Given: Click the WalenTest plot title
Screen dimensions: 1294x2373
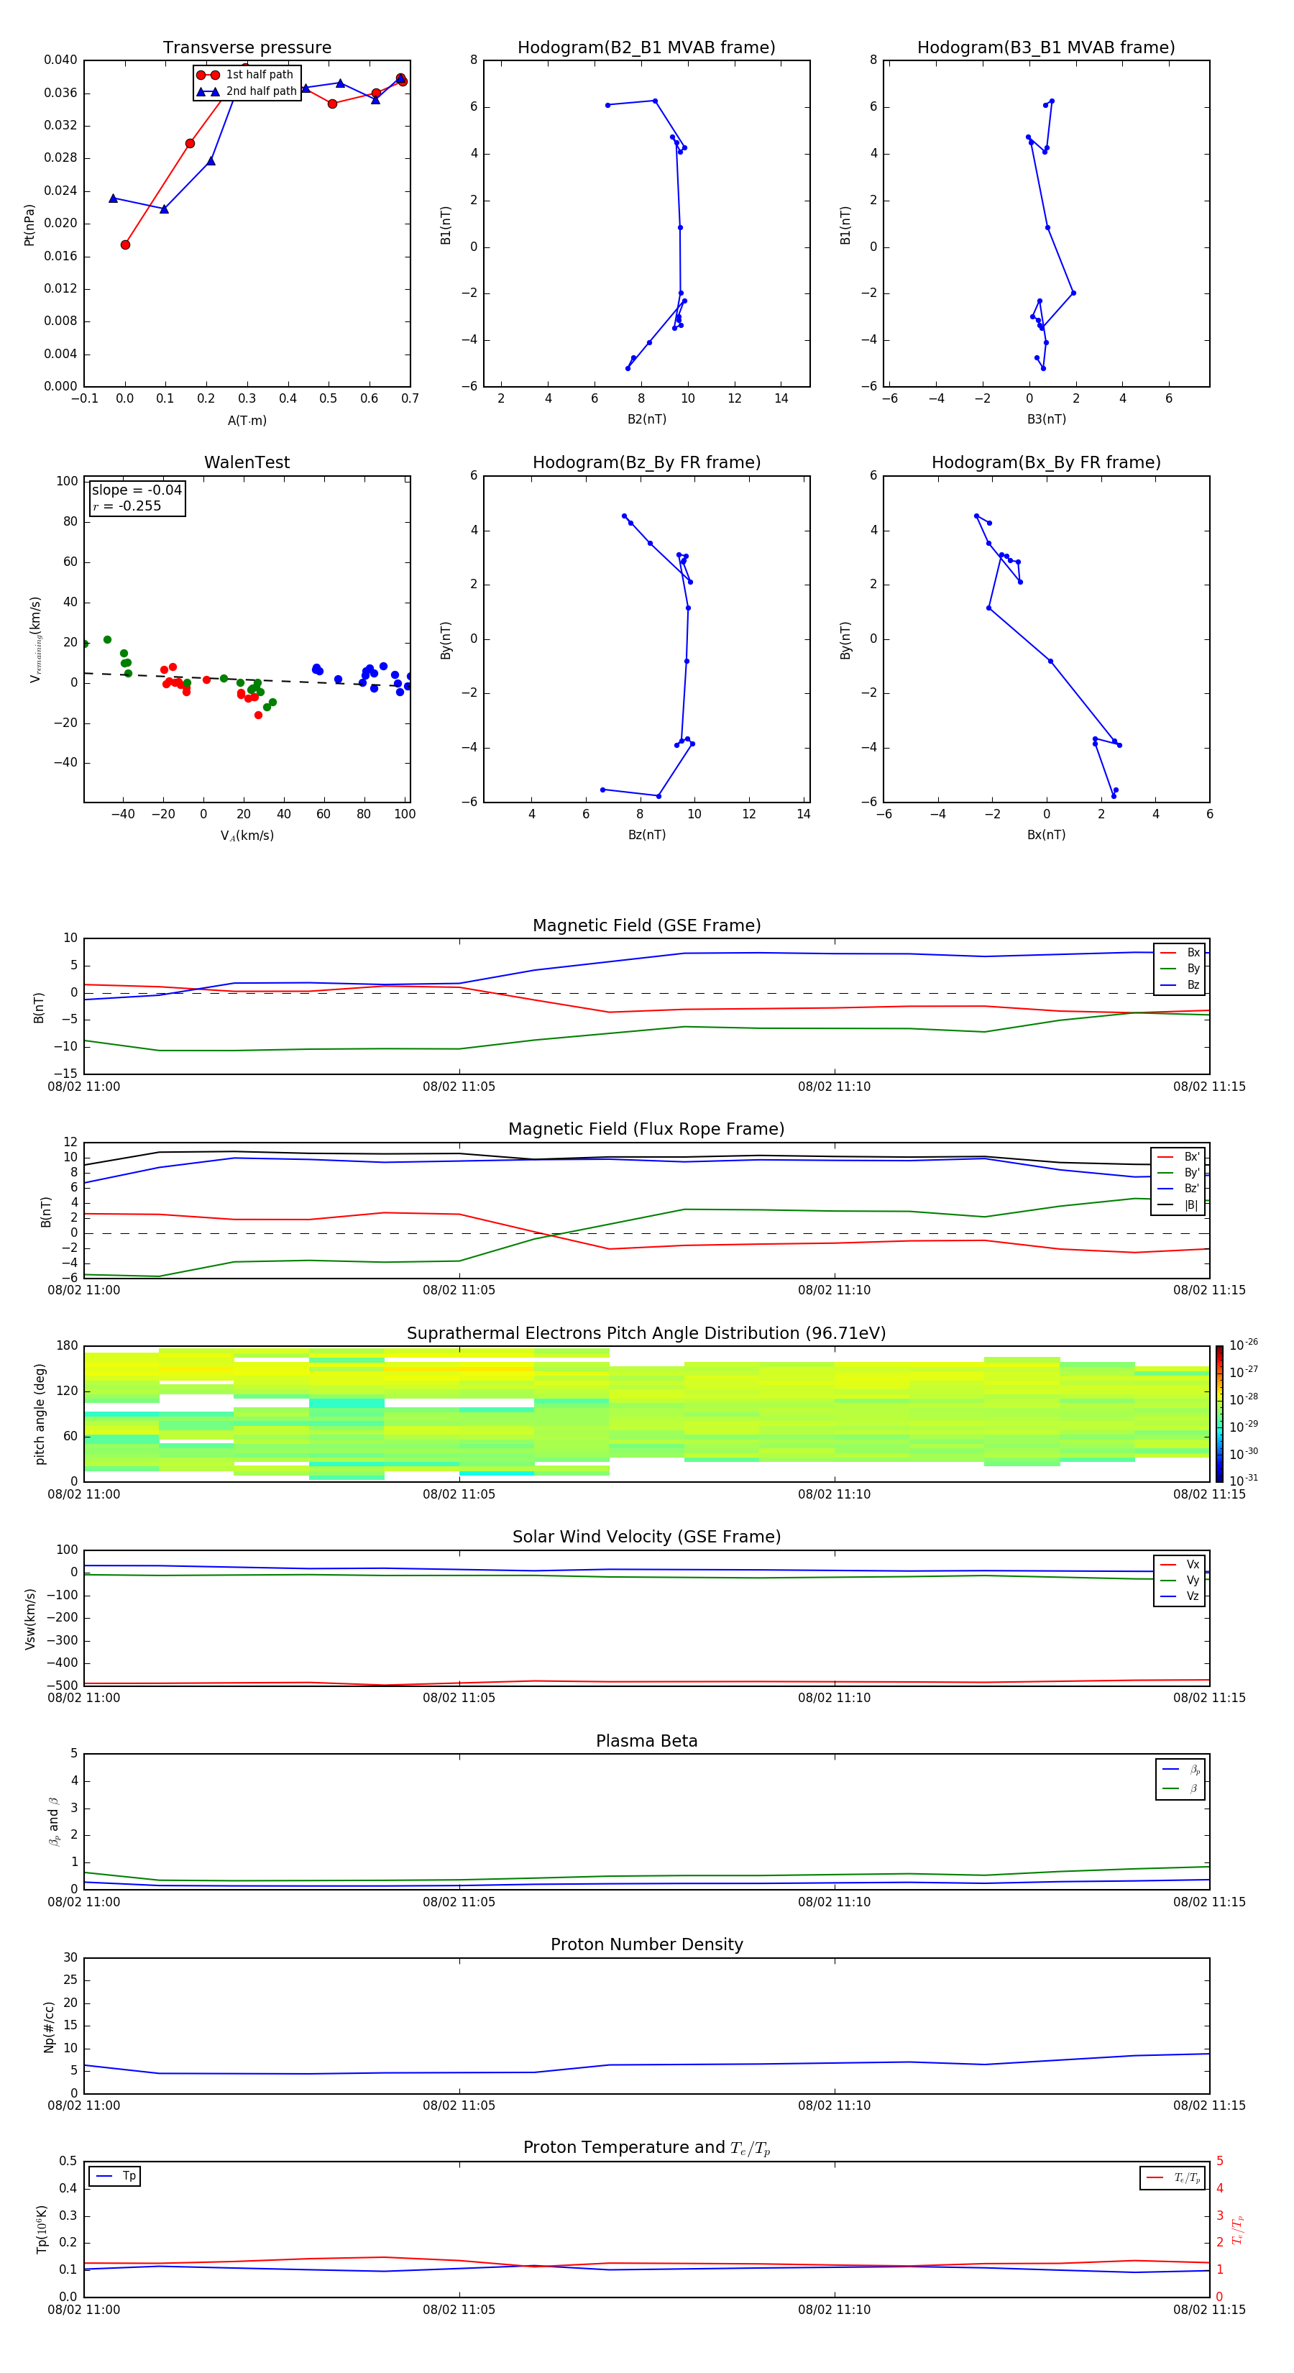Looking at the screenshot, I should coord(247,462).
